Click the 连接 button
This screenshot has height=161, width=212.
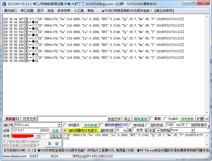point(55,131)
